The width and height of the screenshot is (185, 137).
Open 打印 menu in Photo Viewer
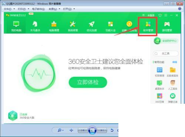[23, 9]
